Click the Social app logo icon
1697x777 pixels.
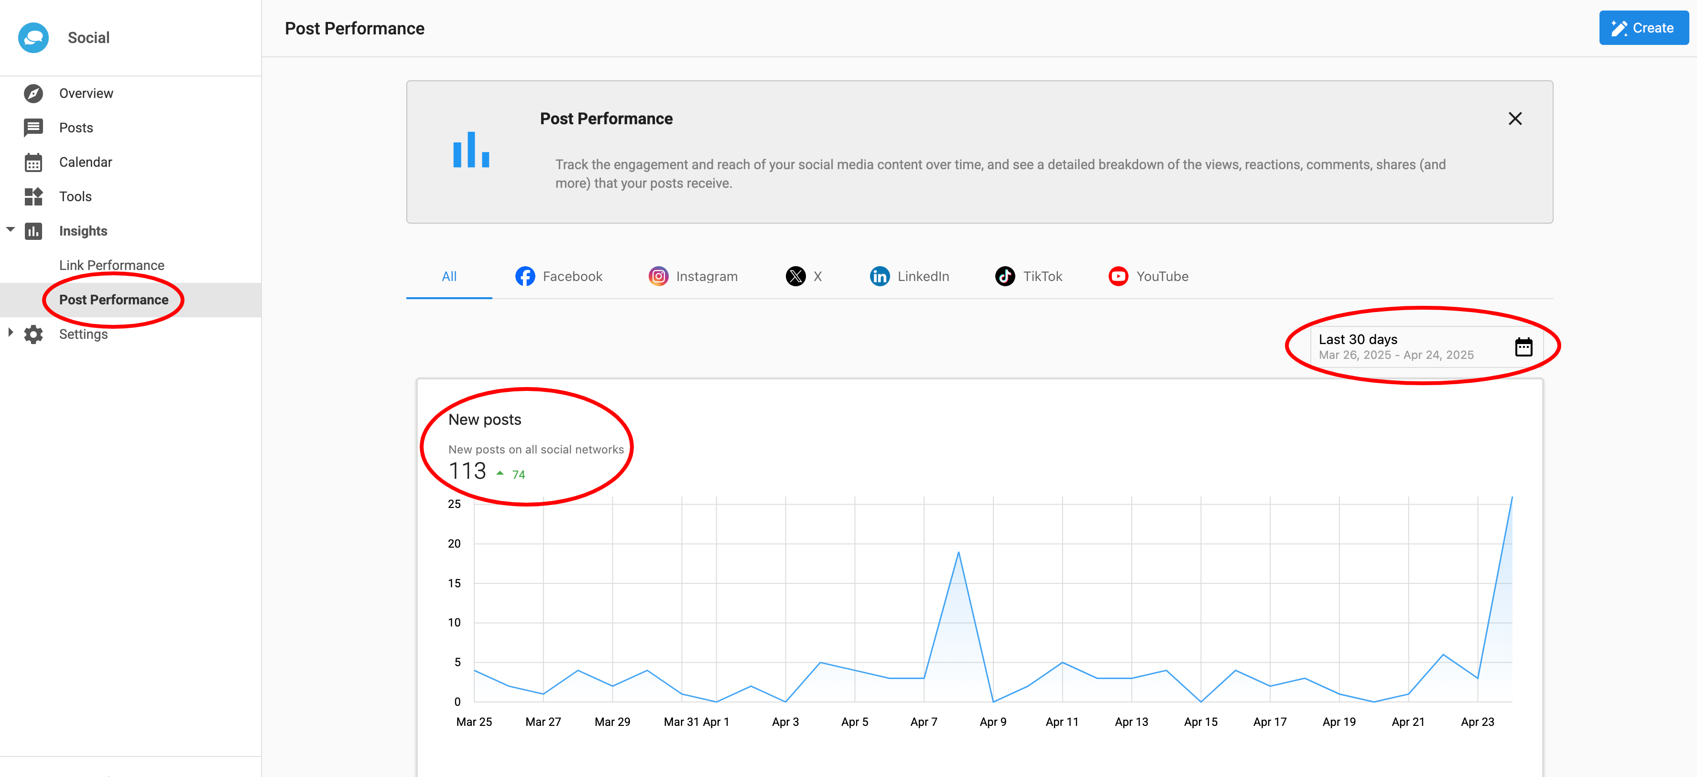click(33, 38)
